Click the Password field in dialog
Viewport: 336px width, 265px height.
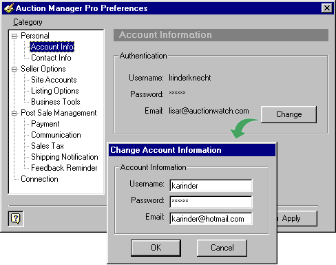211,202
